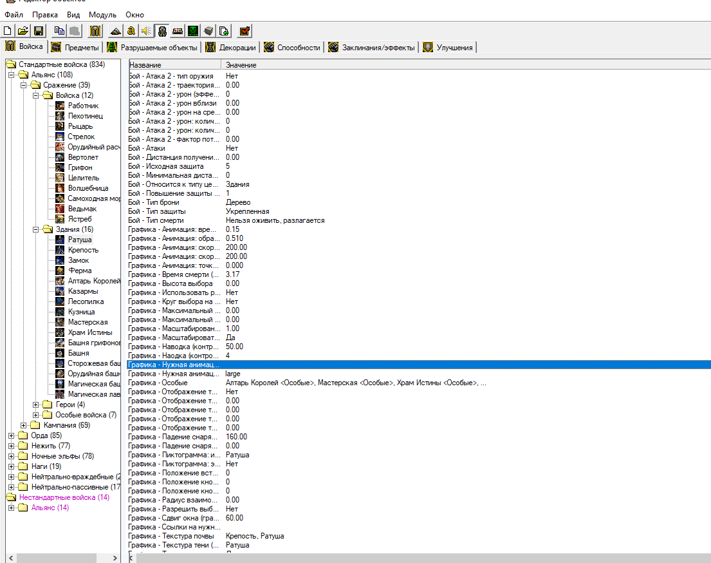The image size is (711, 563).
Task: Collapse the Войска (12) folder
Action: point(36,95)
